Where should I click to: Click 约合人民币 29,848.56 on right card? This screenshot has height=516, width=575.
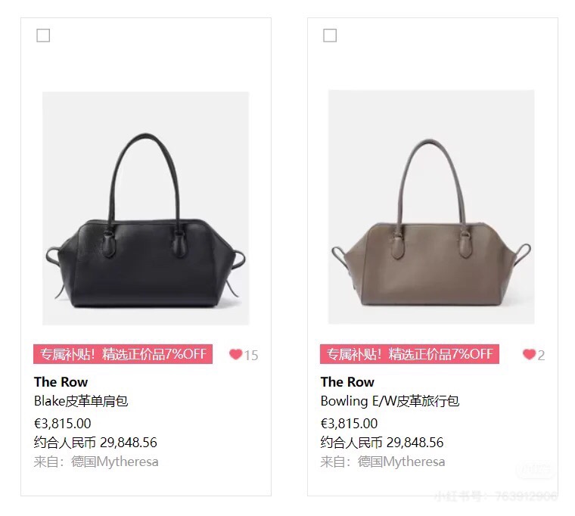[382, 443]
